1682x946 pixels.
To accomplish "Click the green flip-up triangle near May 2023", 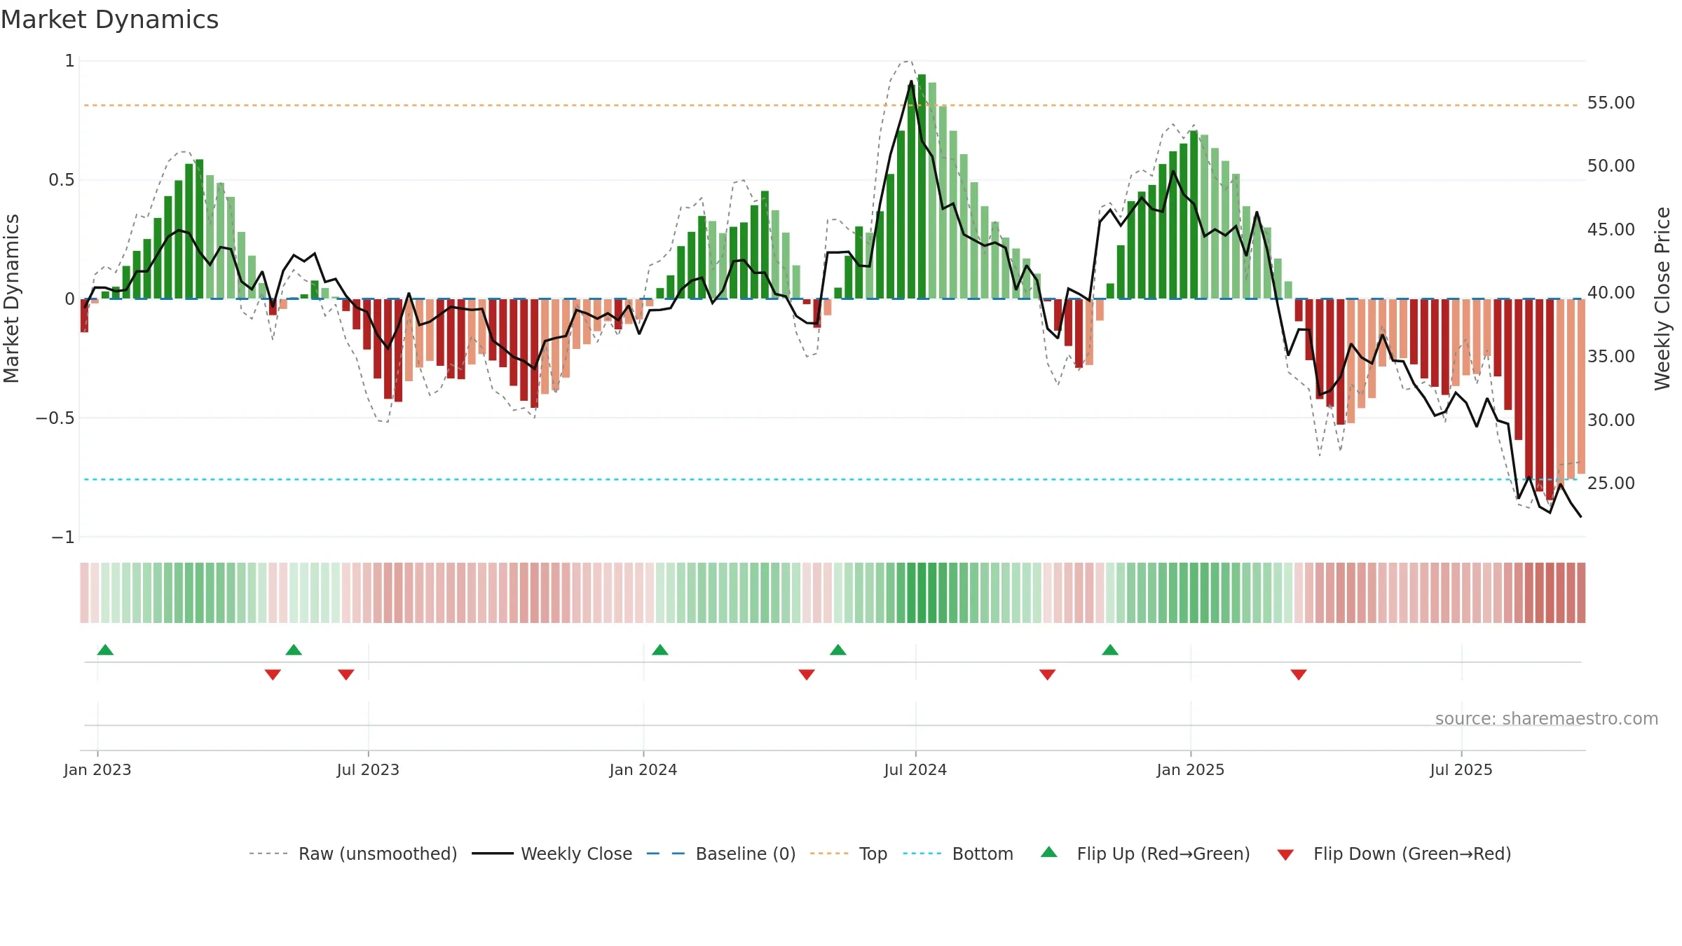I will (294, 650).
